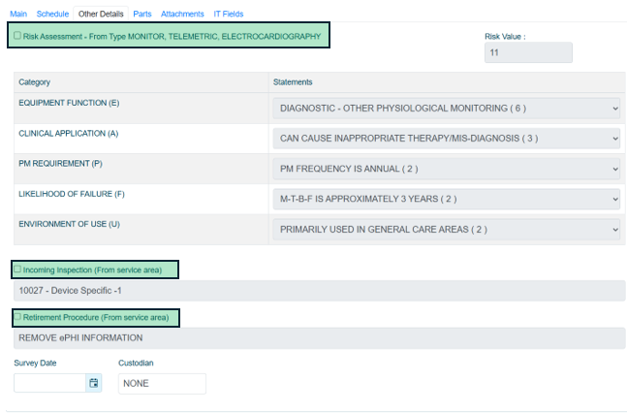Select the Other Details tab
Screen dimensions: 627x413
pyautogui.click(x=101, y=15)
